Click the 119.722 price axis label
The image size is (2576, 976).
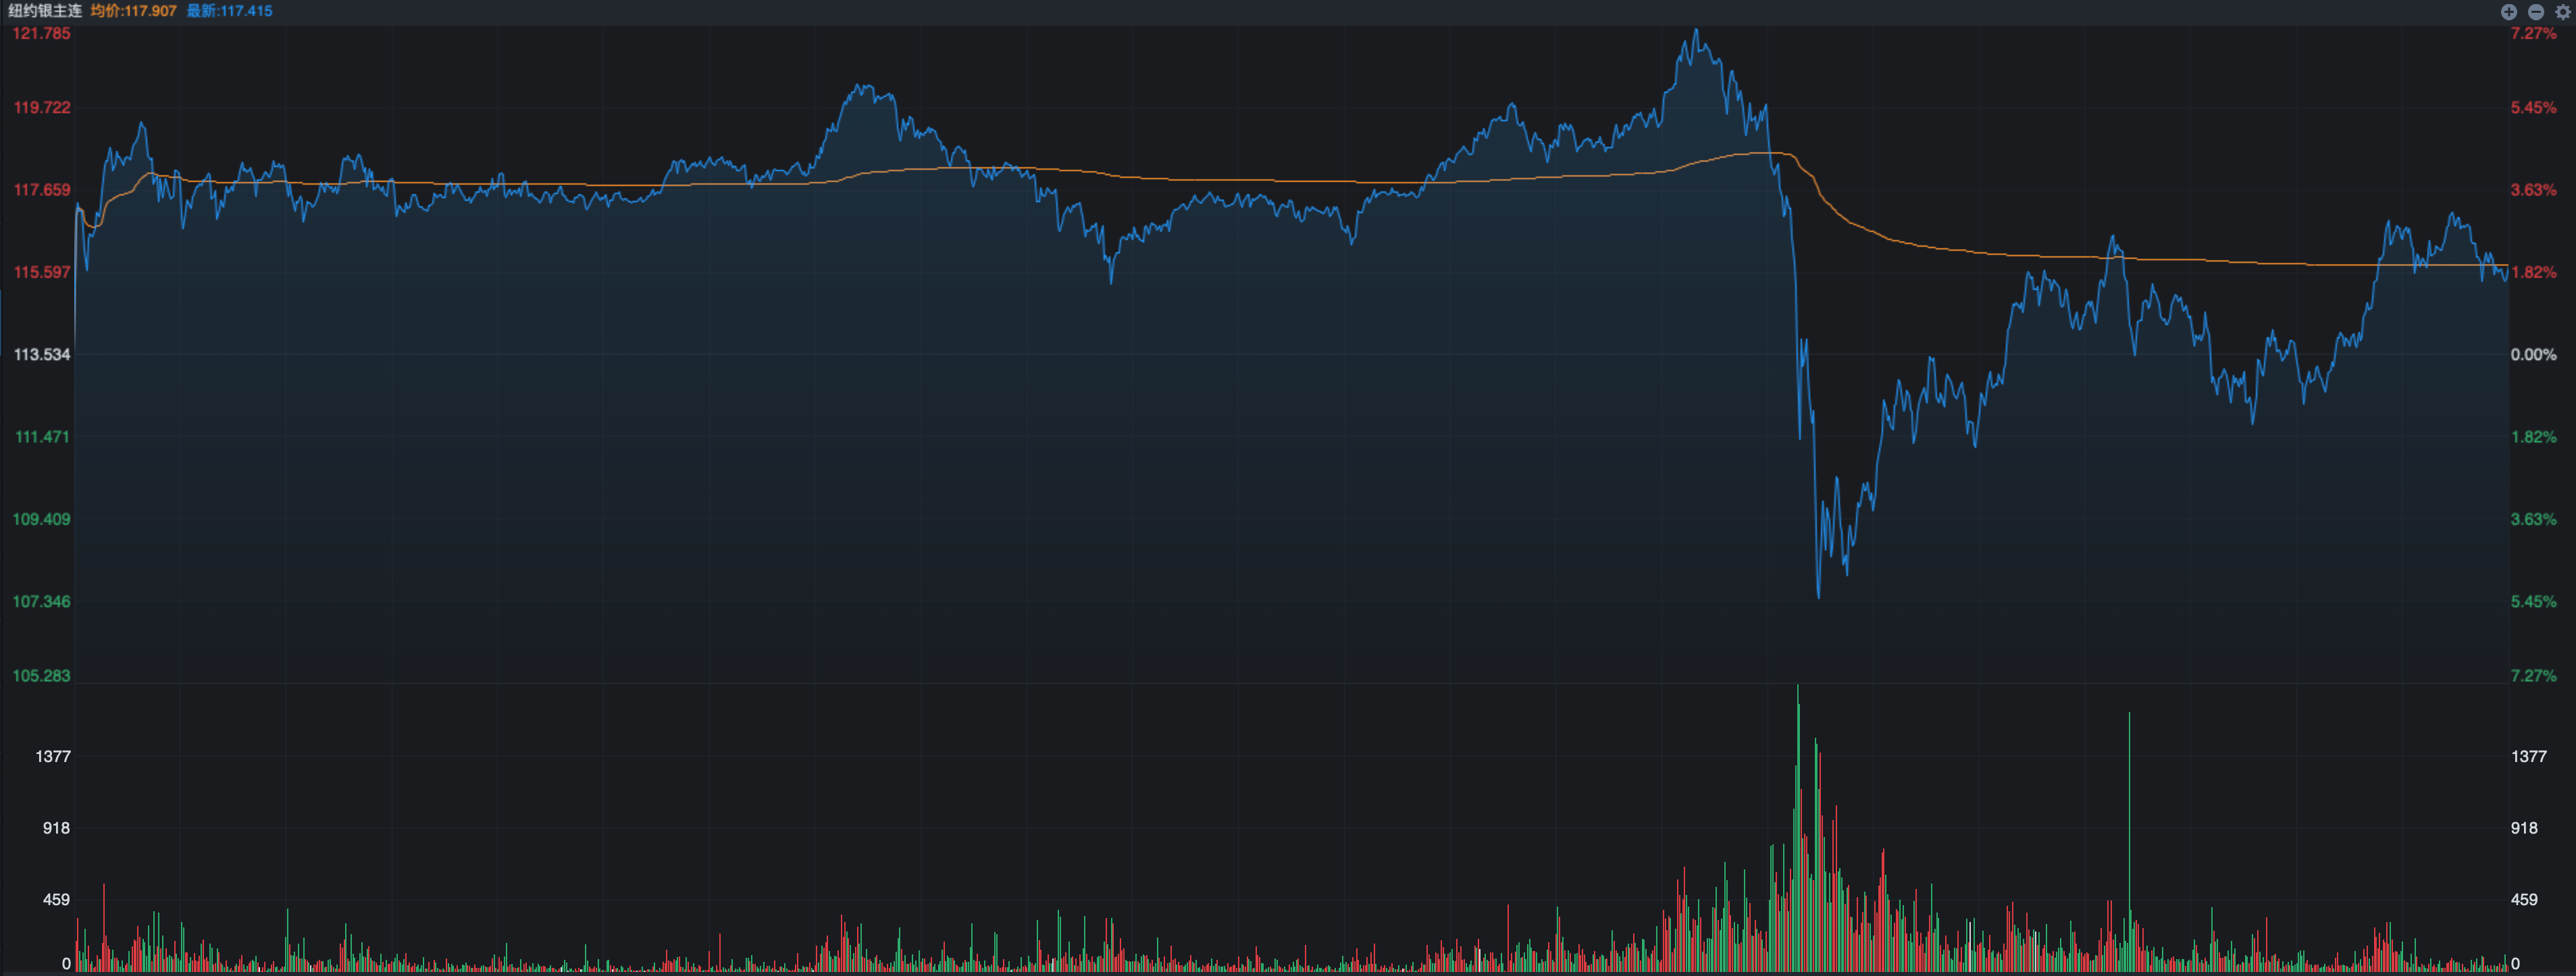(41, 108)
